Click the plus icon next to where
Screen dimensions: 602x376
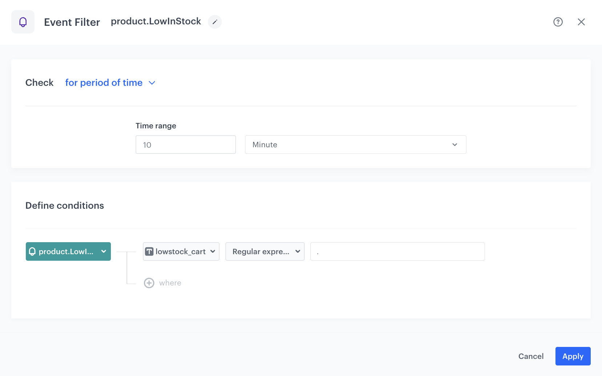[x=149, y=283]
